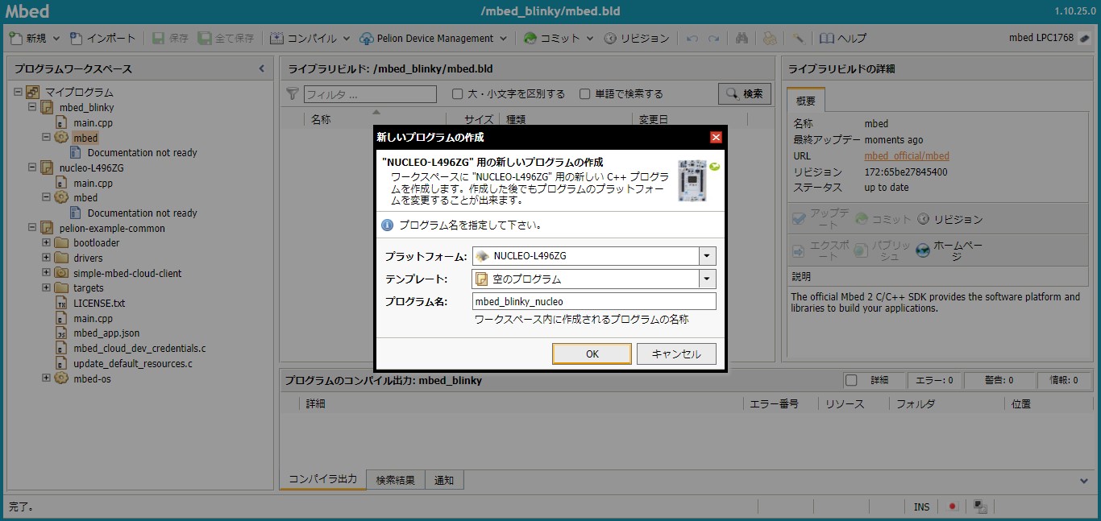Toggle 大・小文字を区別する checkbox
The height and width of the screenshot is (521, 1101).
(457, 93)
